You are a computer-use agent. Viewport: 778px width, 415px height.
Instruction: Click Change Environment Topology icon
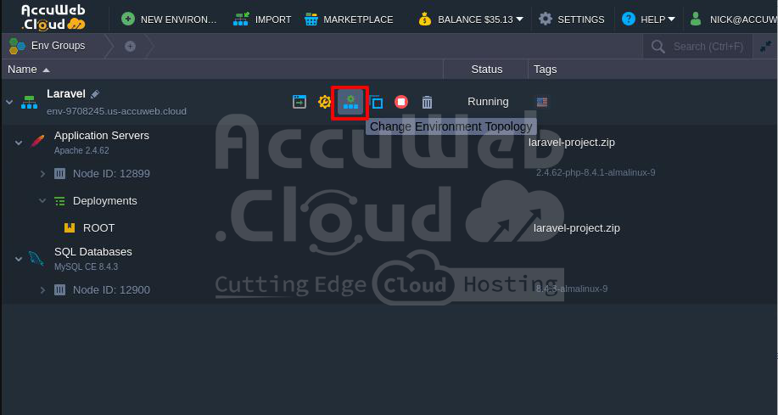[350, 102]
